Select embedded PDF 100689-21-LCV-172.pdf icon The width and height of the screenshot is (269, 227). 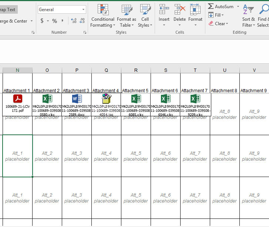coord(17,104)
